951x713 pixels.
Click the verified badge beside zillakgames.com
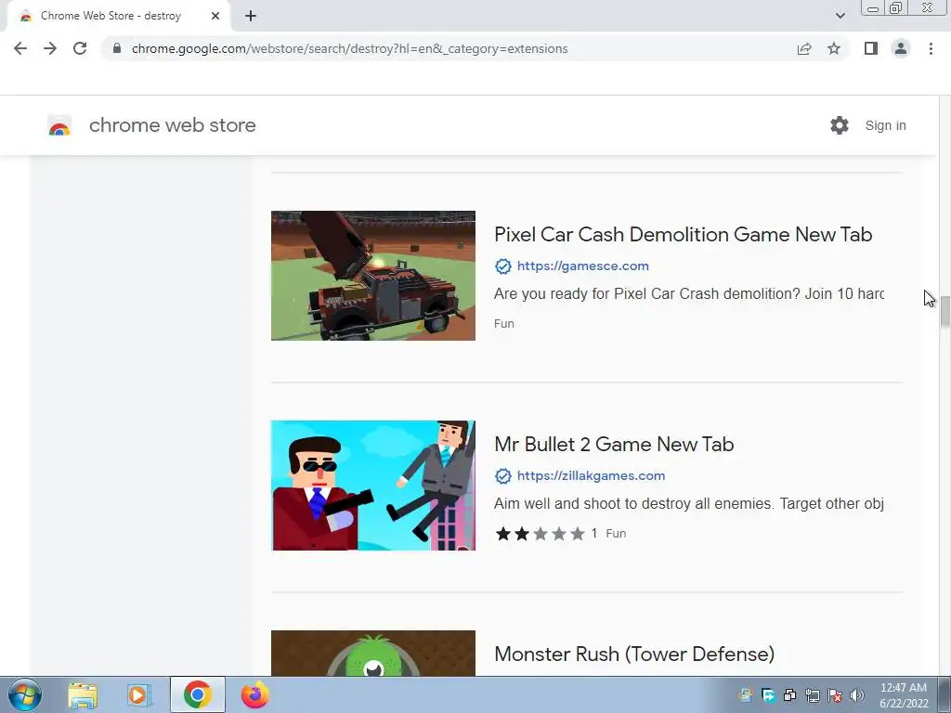point(502,476)
